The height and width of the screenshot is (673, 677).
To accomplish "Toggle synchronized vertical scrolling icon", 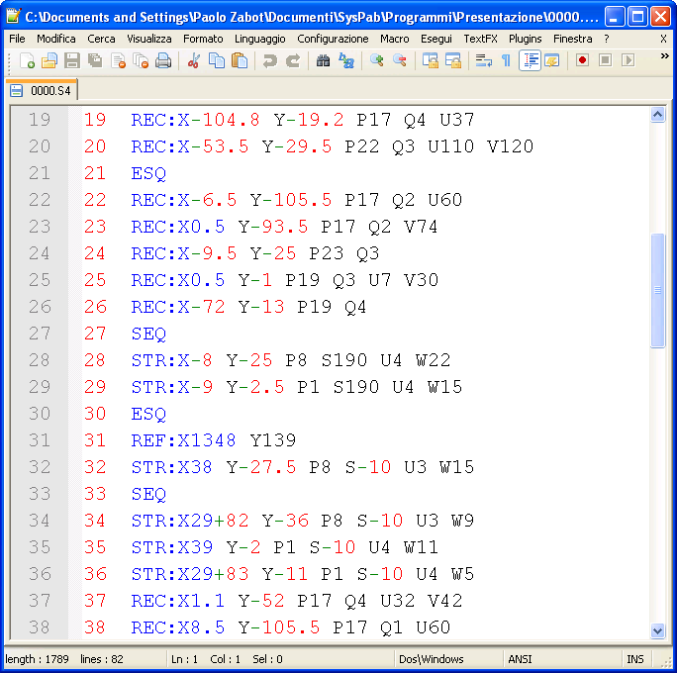I will 430,60.
